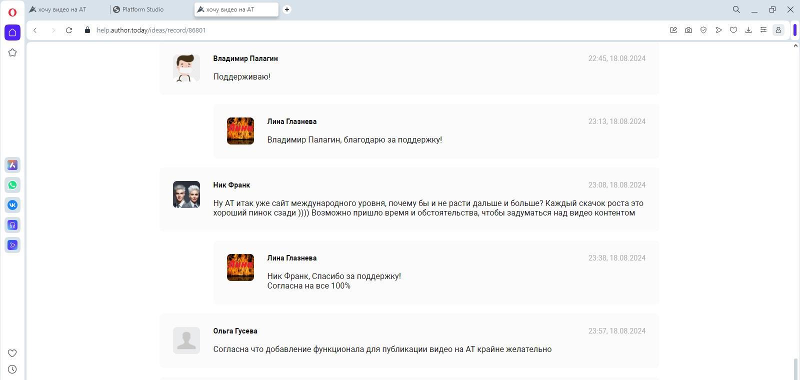This screenshot has width=800, height=380.
Task: Open the ad blocker shield icon
Action: pyautogui.click(x=703, y=30)
